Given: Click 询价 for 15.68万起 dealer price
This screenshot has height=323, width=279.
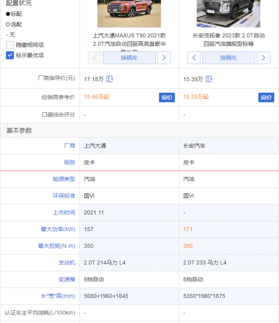Looking at the screenshot, I should click(x=167, y=97).
